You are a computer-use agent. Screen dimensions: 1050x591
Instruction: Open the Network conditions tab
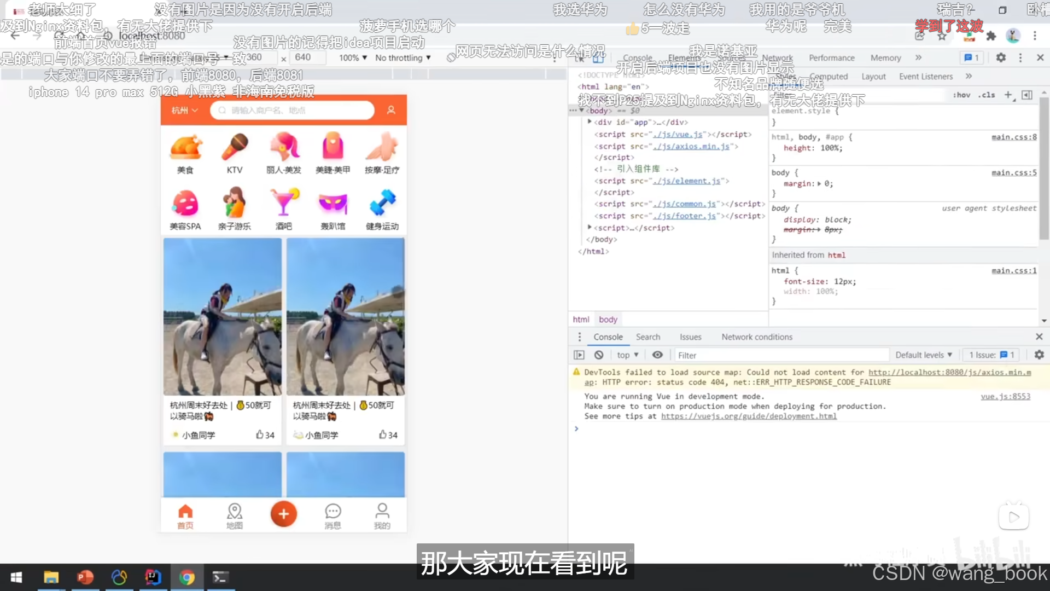757,337
